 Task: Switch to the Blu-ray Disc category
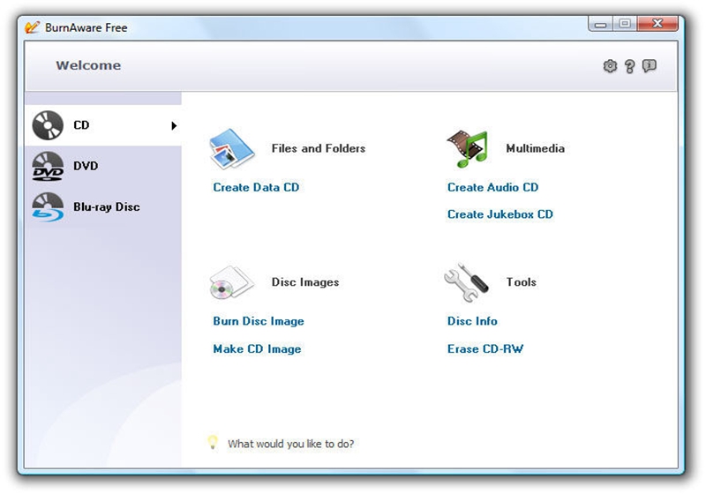tap(103, 207)
